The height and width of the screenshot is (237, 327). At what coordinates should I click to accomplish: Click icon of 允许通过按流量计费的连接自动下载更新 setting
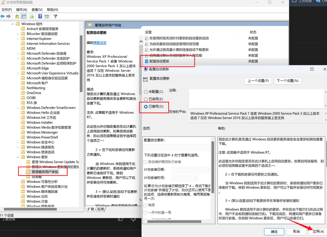pyautogui.click(x=147, y=49)
